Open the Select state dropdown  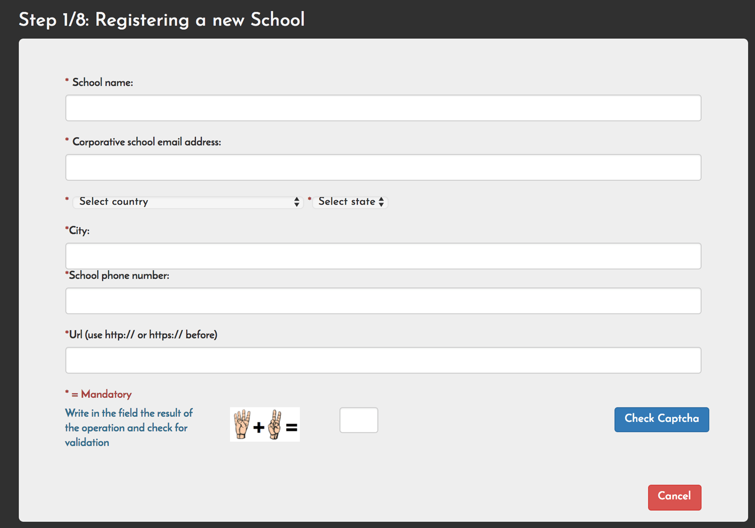349,202
